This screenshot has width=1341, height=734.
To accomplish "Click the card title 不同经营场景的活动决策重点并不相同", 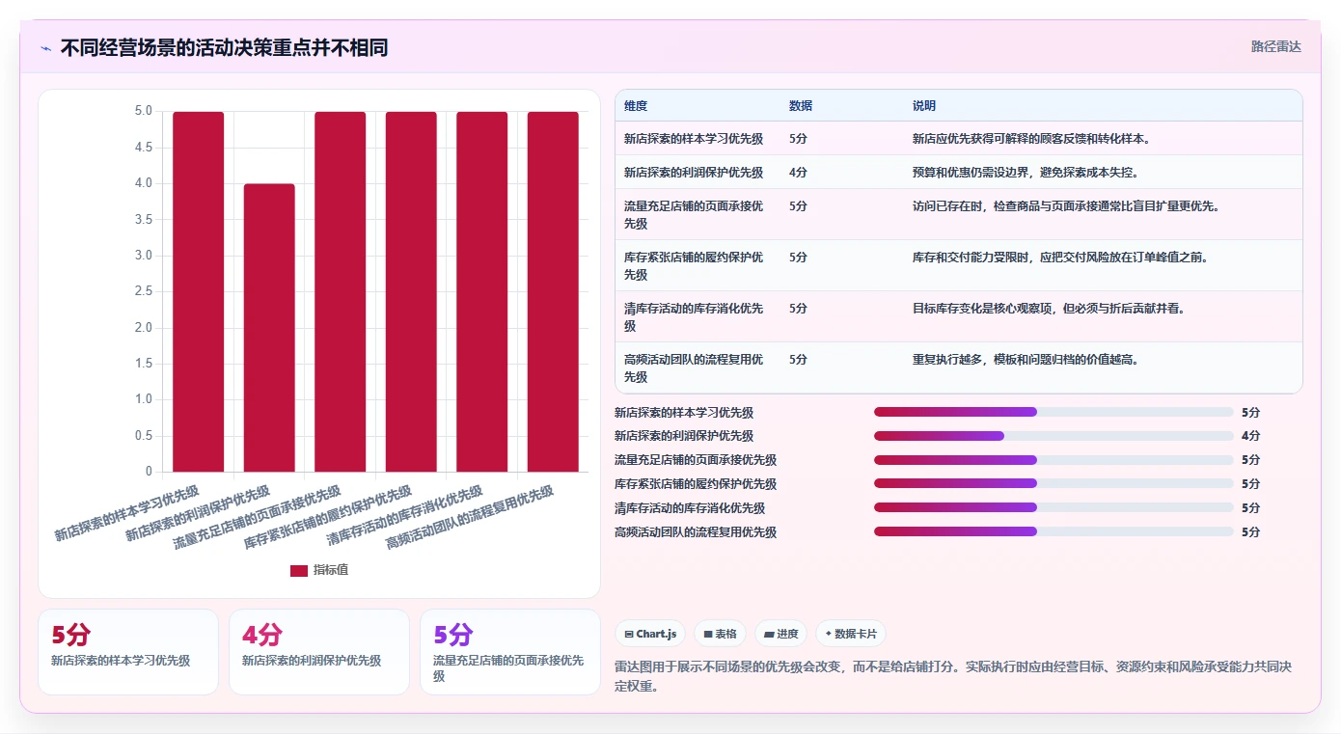I will 224,47.
